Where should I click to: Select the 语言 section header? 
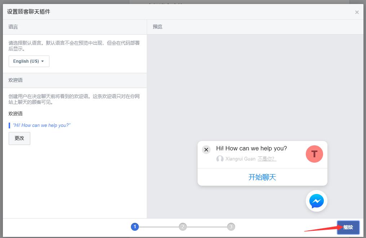(x=13, y=27)
